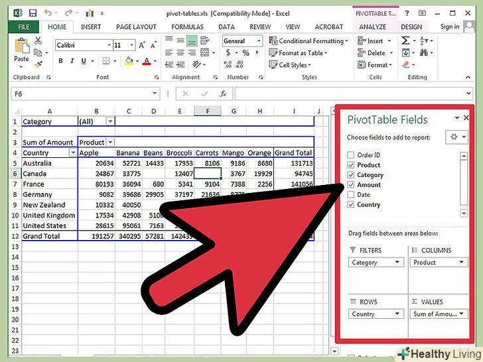The image size is (483, 362).
Task: Click the Insert Function fx icon
Action: tap(224, 94)
